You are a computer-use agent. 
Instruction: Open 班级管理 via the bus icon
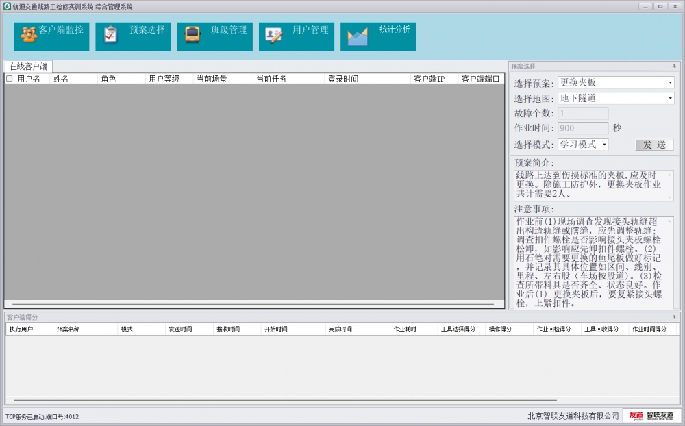tap(192, 35)
